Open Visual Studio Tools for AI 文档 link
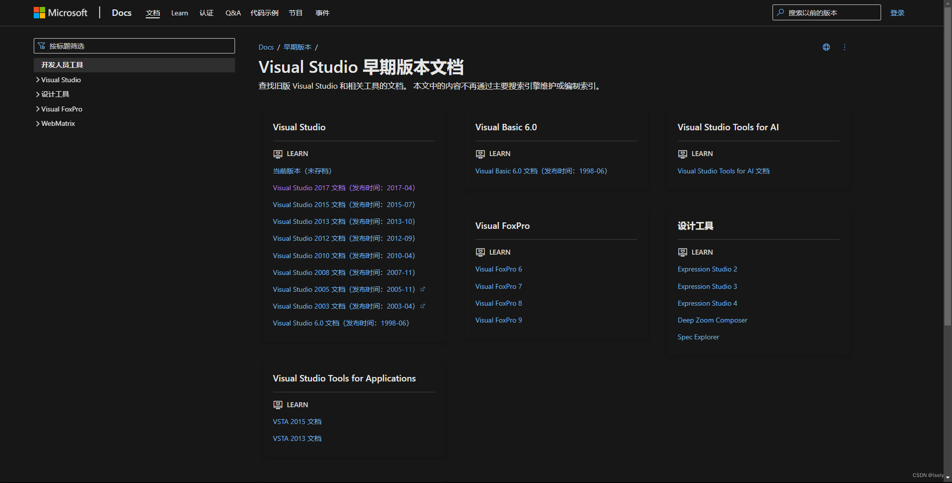 tap(723, 171)
